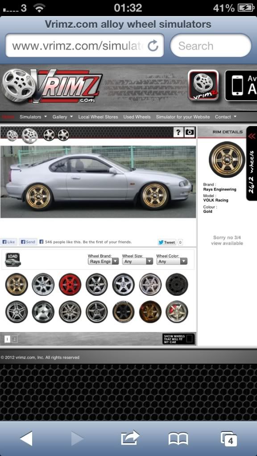Open the Safari bookmarks book icon
The height and width of the screenshot is (456, 257).
[178, 439]
